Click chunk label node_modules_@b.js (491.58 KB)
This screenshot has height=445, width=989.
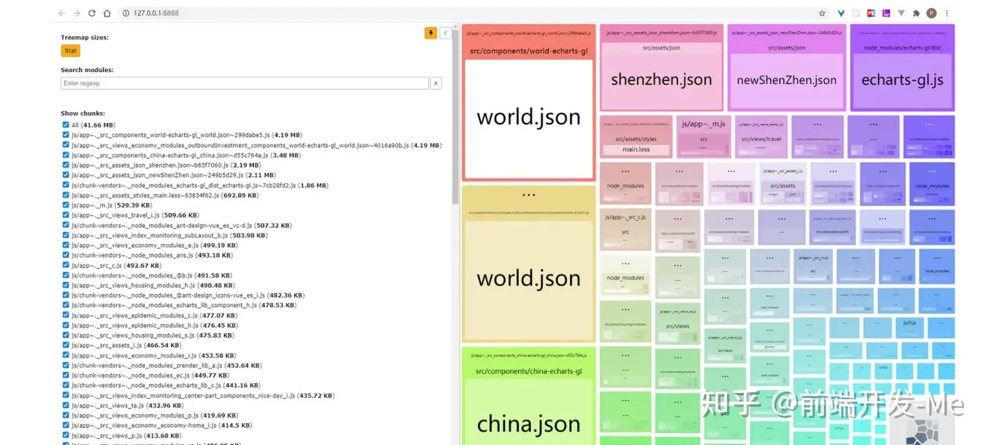tap(151, 275)
